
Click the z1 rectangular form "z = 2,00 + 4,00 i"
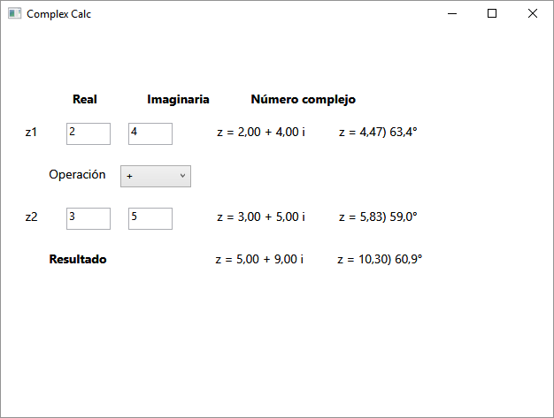pos(261,133)
